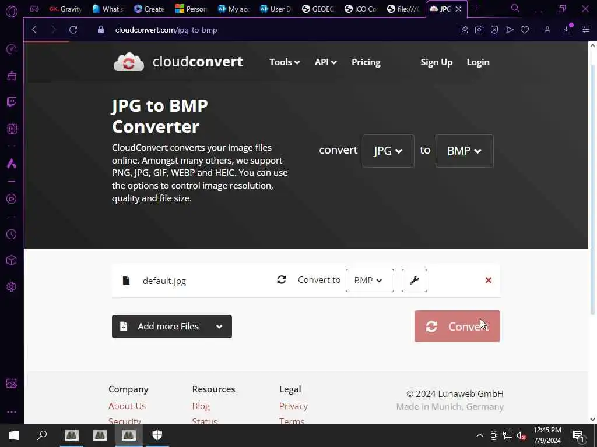Open GX Cleaner icon in sidebar
The height and width of the screenshot is (447, 597).
click(12, 76)
